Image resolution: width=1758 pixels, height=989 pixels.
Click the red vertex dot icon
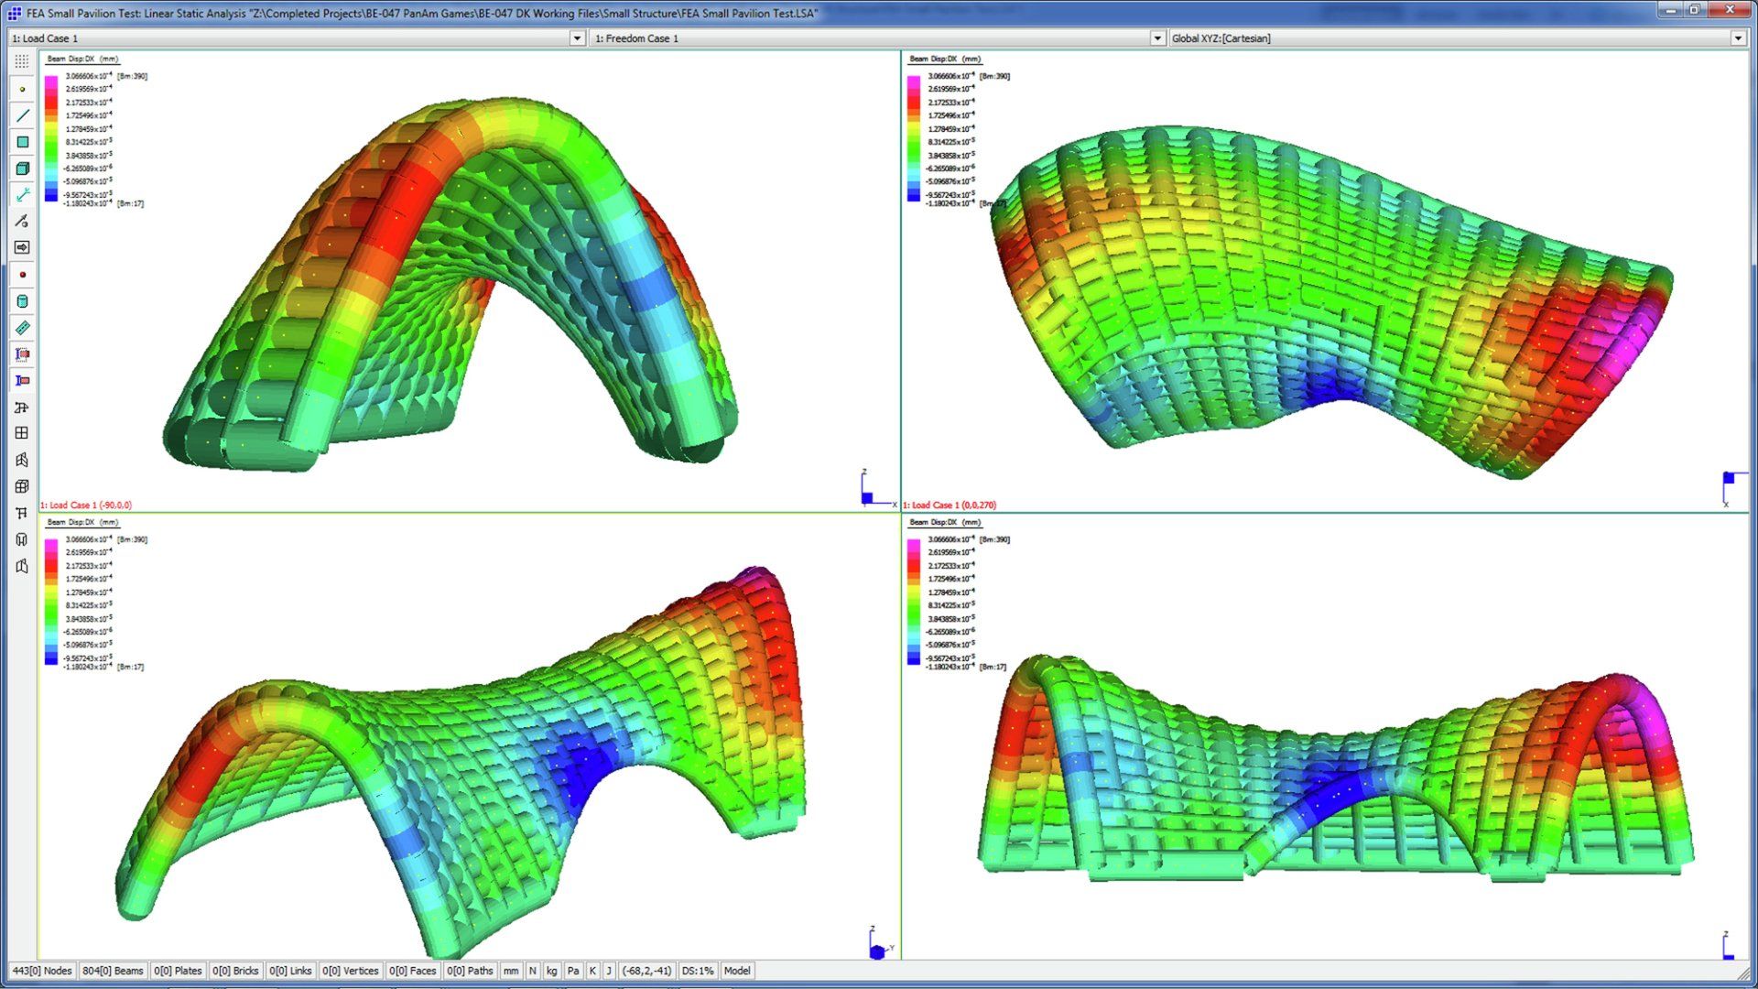22,275
